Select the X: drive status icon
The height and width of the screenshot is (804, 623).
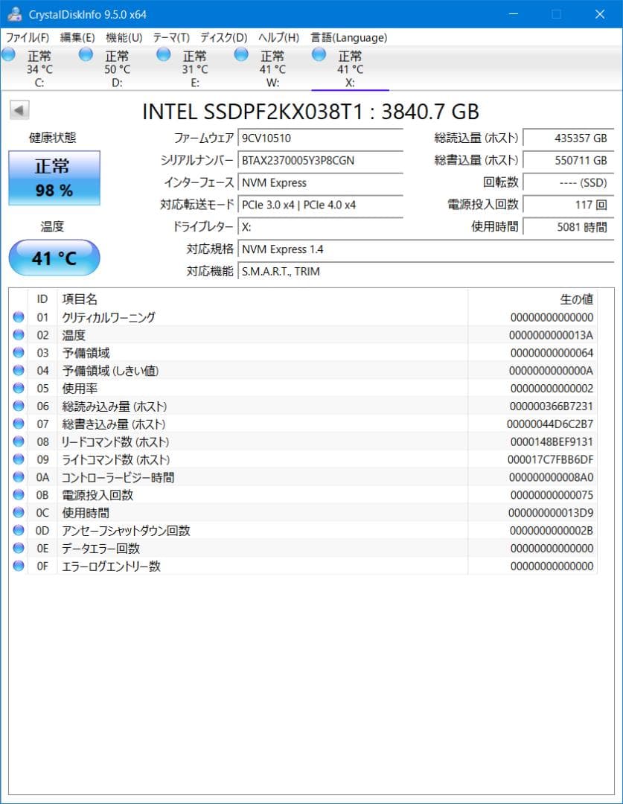[x=319, y=54]
